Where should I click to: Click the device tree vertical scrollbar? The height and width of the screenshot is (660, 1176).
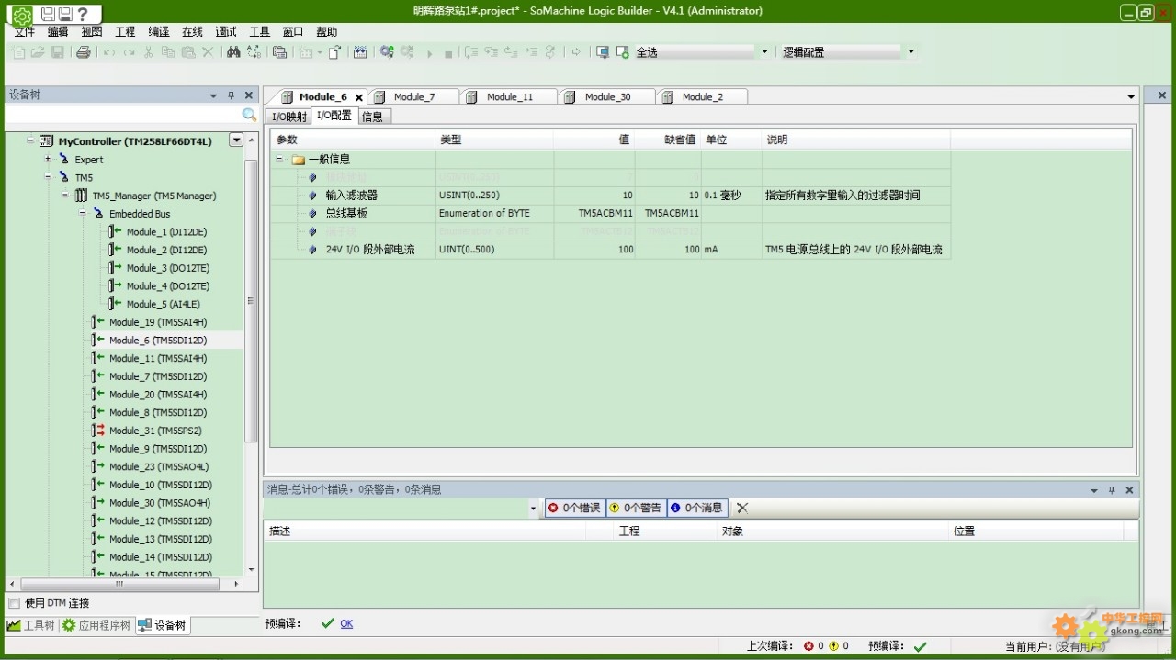(251, 301)
